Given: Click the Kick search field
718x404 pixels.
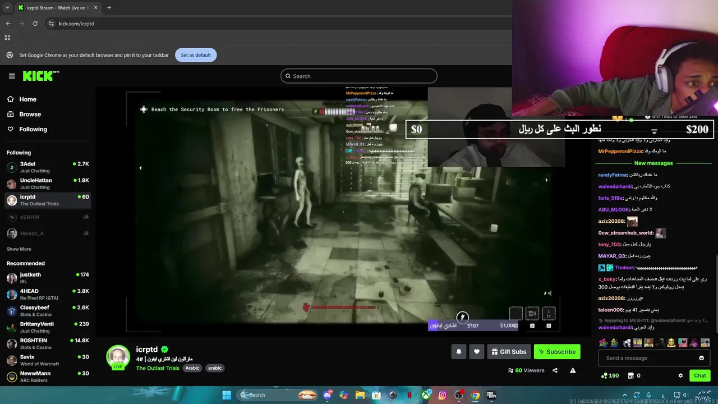Looking at the screenshot, I should tap(359, 76).
